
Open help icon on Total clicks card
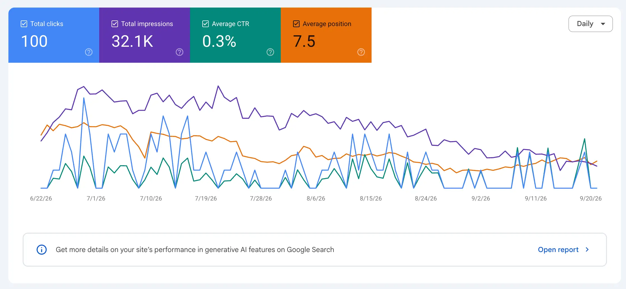coord(89,52)
